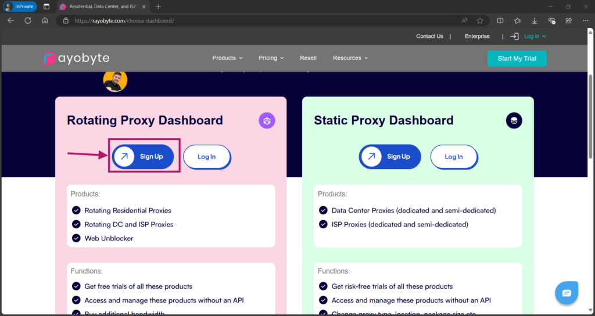Screen dimensions: 595x316
Task: Open the tab actions menu icon
Action: click(46, 6)
